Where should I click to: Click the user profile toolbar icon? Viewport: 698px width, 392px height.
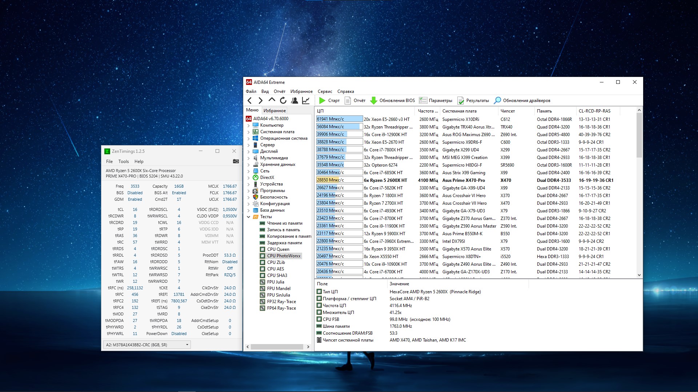pyautogui.click(x=294, y=101)
